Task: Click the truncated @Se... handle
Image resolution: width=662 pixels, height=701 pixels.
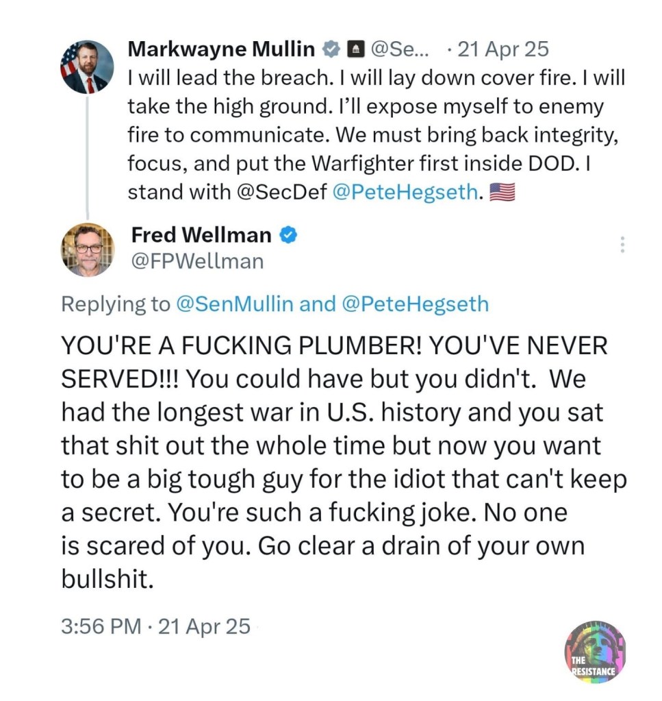Action: [400, 49]
